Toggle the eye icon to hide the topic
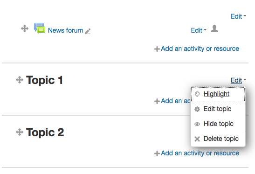255x174 pixels. (x=197, y=124)
